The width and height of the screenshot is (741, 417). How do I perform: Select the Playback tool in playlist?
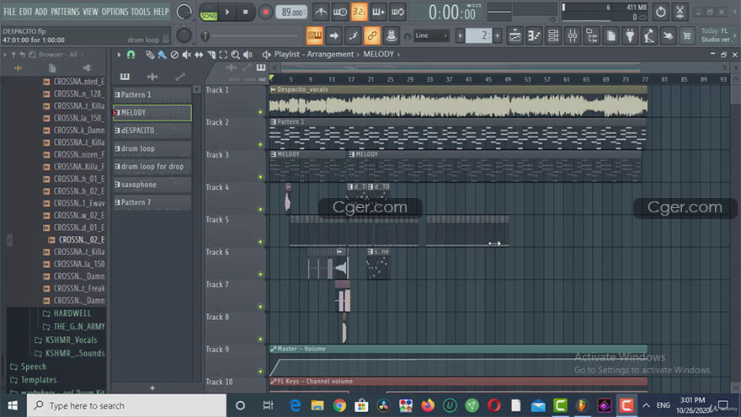(x=248, y=55)
